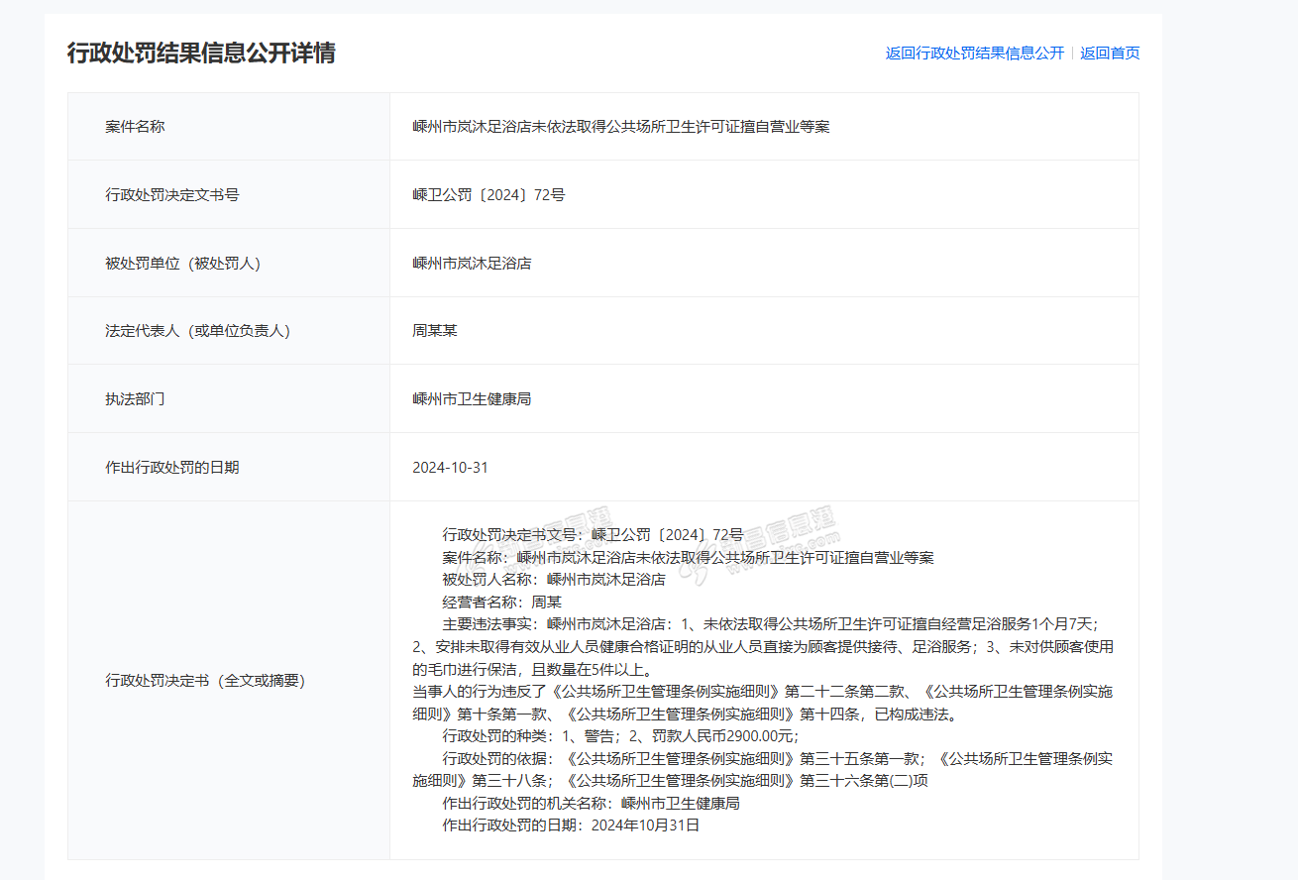Select document number 嵊卫公罚〔2024〕72号 in table cell

488,195
